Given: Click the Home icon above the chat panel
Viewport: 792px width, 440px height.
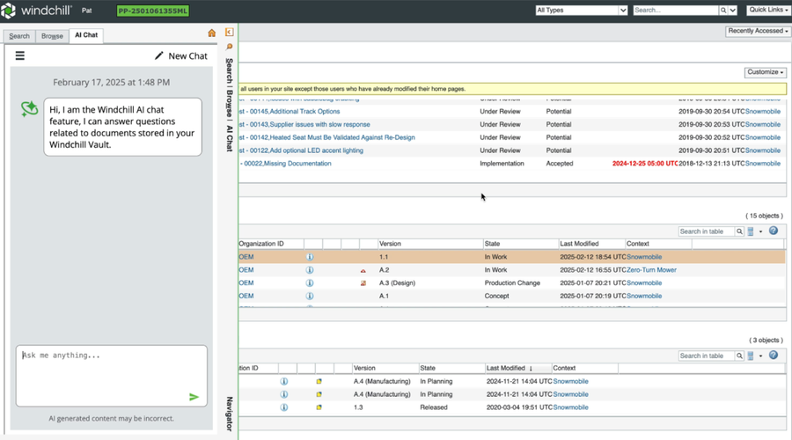Looking at the screenshot, I should click(x=211, y=33).
